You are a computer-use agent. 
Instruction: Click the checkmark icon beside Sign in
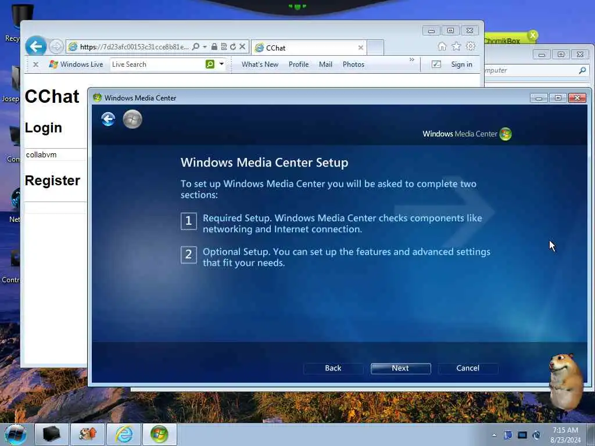(436, 64)
